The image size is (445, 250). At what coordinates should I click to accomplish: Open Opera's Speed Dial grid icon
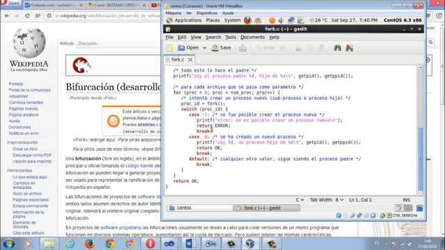pos(38,16)
